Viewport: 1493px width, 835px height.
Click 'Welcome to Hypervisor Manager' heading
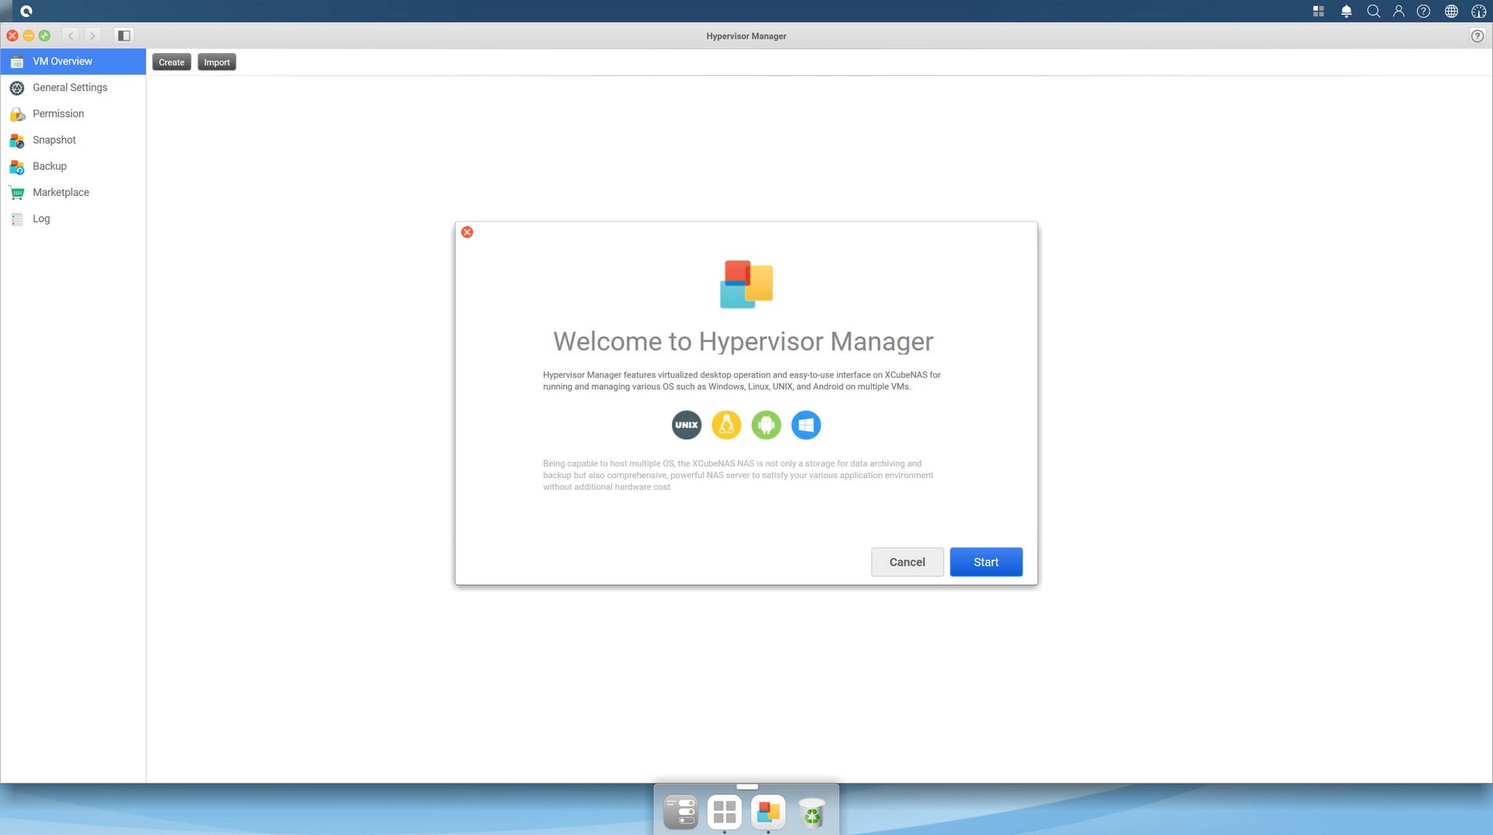pos(743,341)
